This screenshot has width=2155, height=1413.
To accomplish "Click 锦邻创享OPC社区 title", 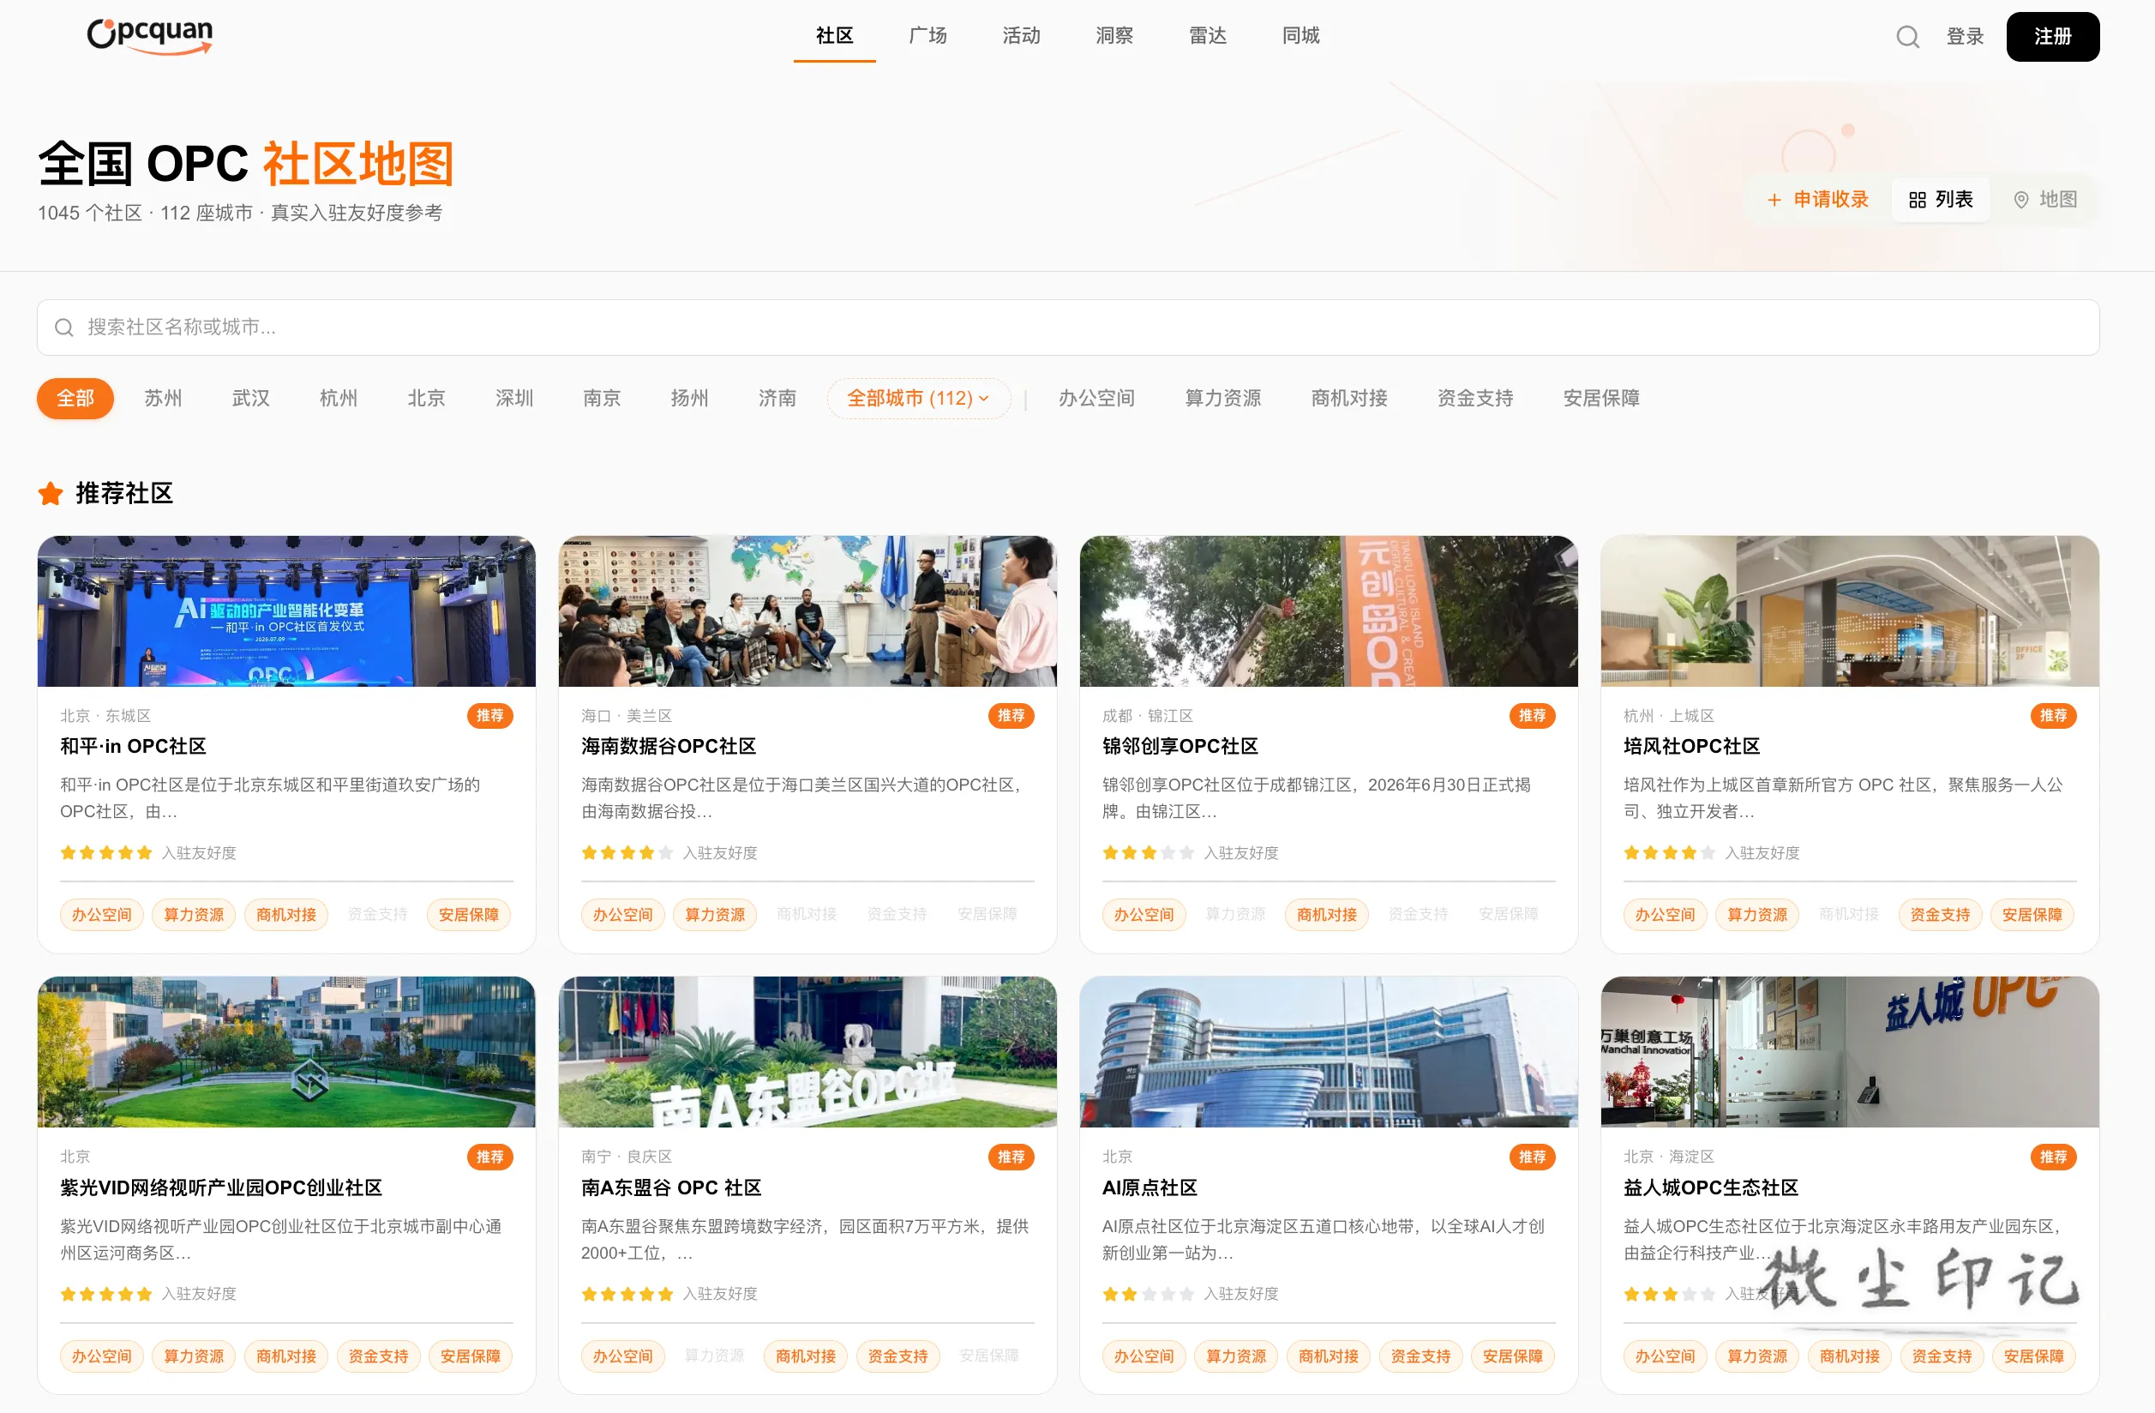I will pyautogui.click(x=1180, y=745).
